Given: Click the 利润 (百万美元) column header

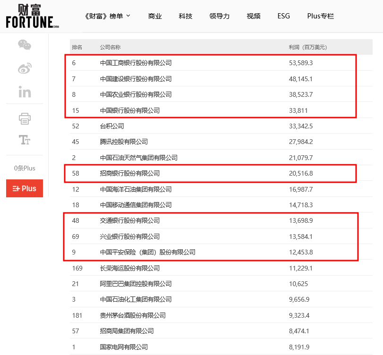Looking at the screenshot, I should (x=307, y=47).
